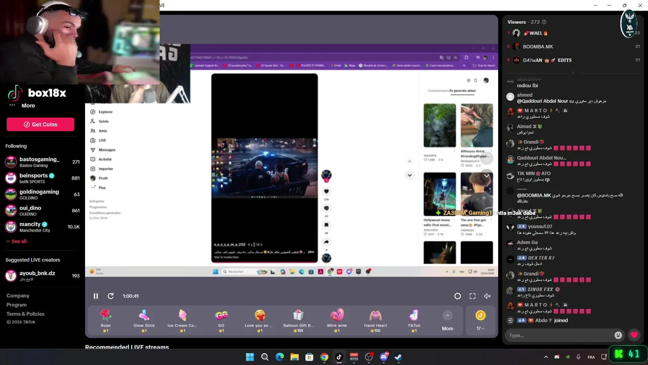The image size is (648, 365).
Task: Send the Hand Heart gift
Action: tap(375, 321)
